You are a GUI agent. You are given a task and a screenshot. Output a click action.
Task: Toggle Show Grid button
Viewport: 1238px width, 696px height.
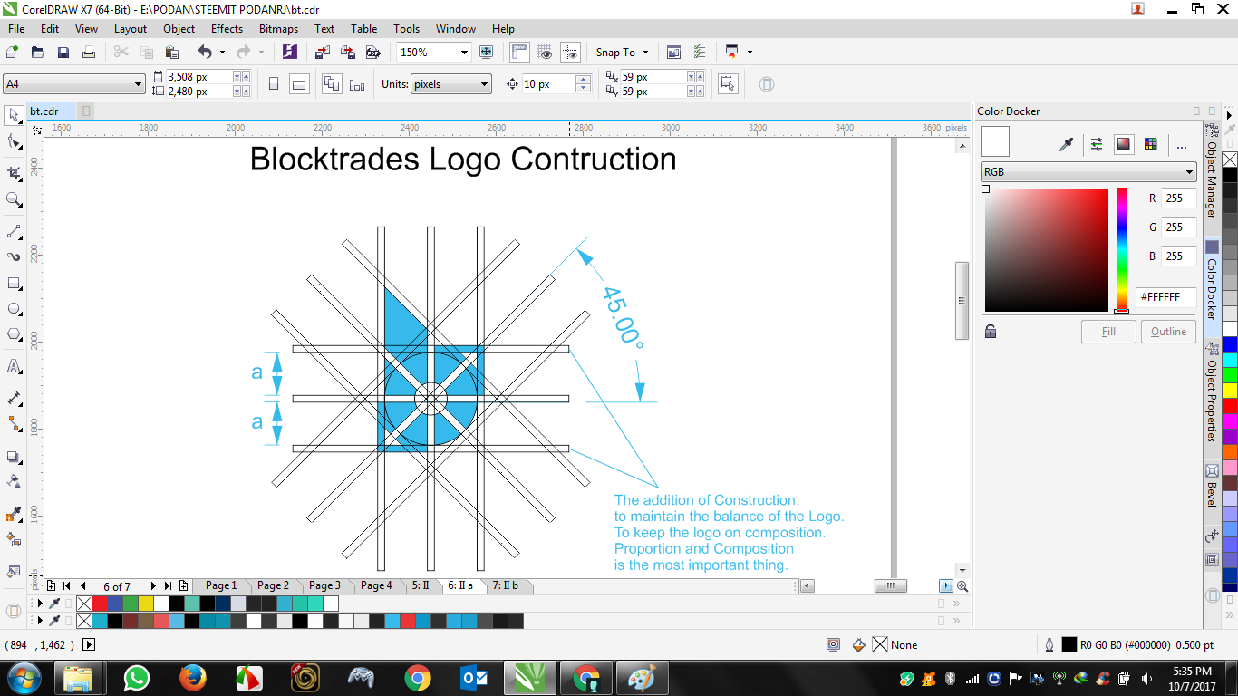pos(545,52)
